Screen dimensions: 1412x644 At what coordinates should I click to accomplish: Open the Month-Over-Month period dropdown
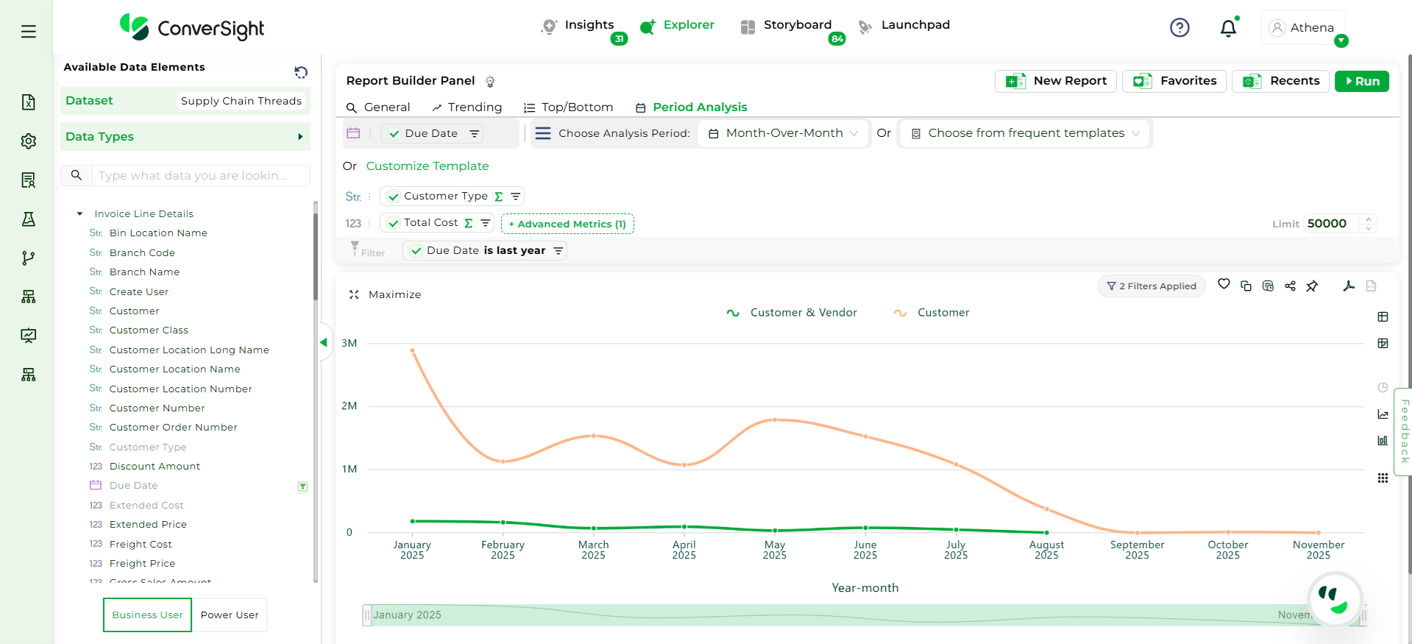(x=784, y=133)
